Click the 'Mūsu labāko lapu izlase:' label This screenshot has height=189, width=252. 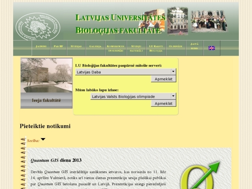pos(97,90)
